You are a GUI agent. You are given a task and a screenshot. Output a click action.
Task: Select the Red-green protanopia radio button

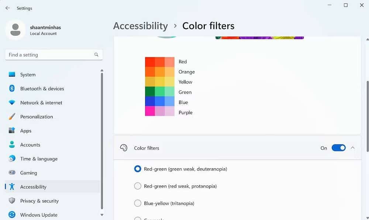138,186
